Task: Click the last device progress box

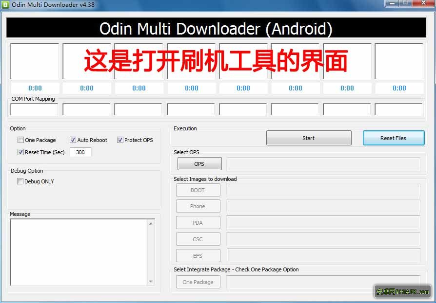Action: point(399,61)
